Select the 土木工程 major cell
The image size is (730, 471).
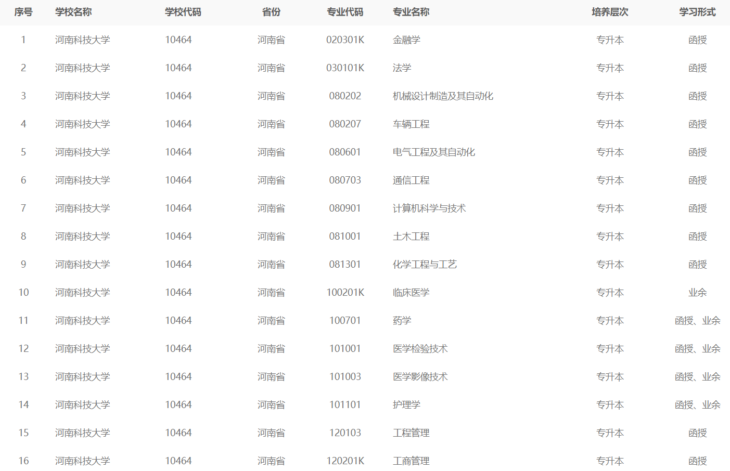point(411,237)
